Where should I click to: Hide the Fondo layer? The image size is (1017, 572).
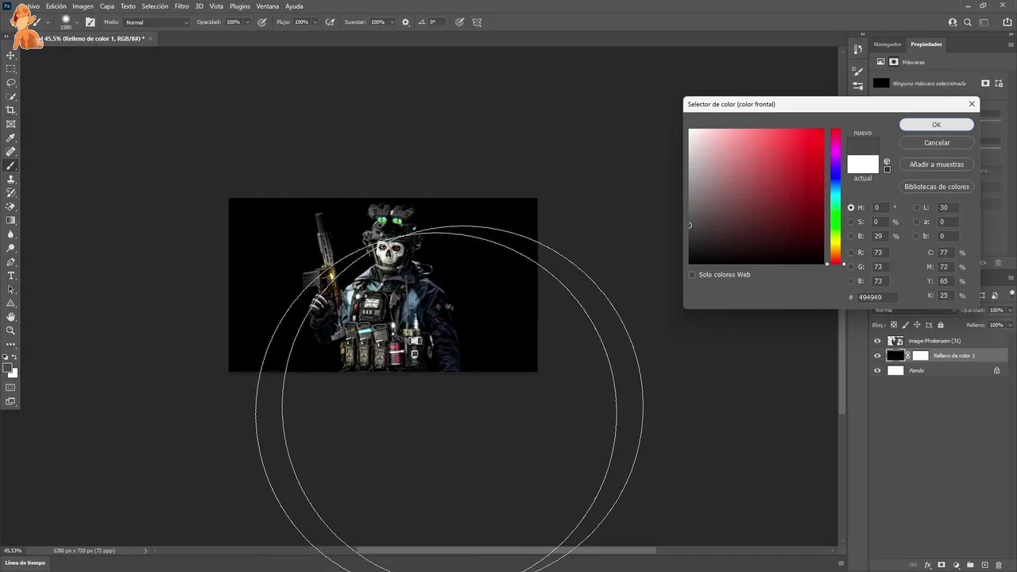coord(877,370)
